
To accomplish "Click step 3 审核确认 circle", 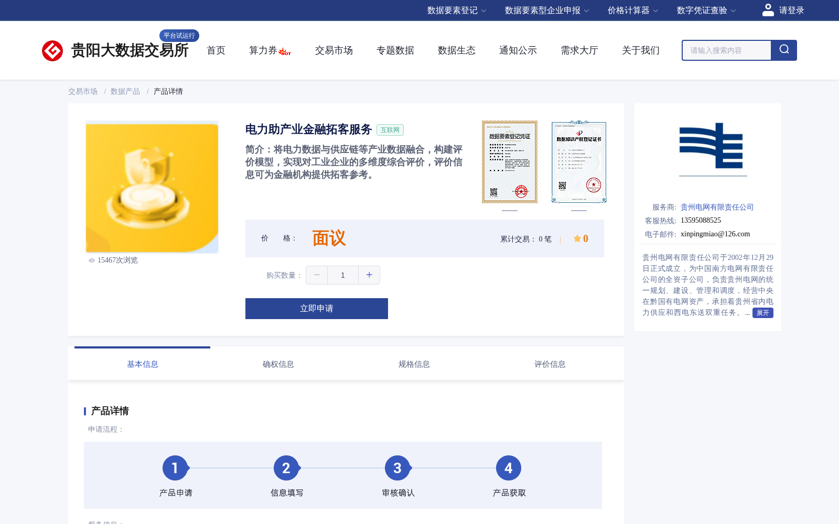I will tap(397, 468).
